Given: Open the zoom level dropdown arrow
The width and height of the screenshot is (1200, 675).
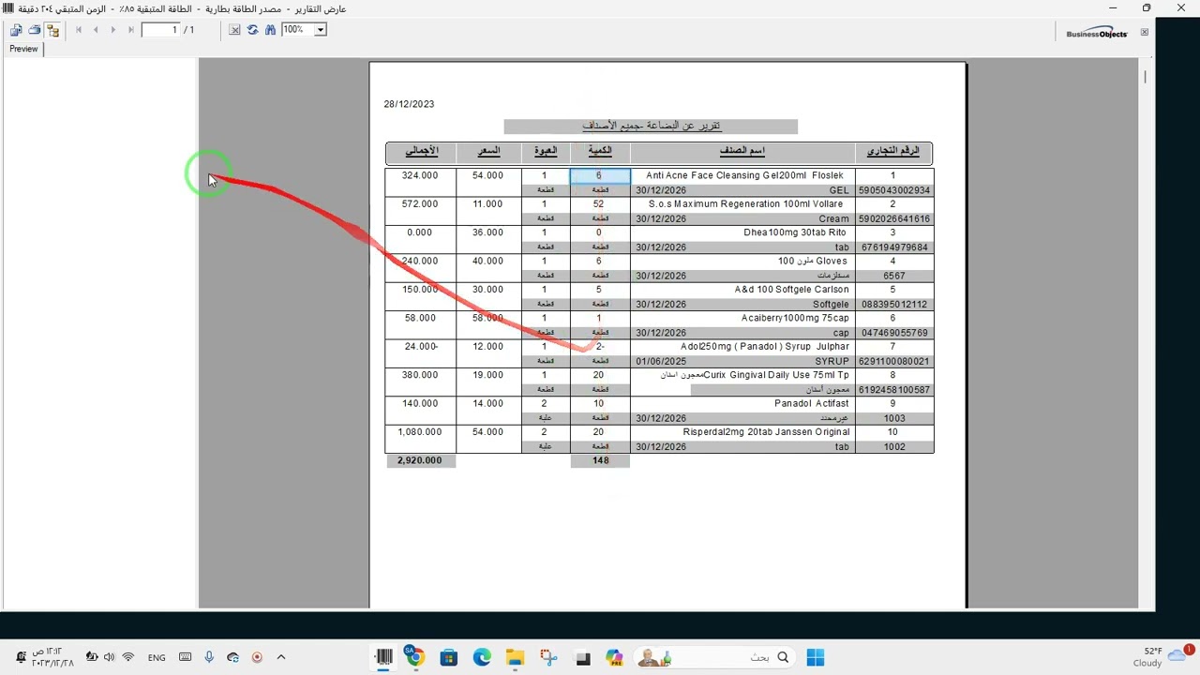Looking at the screenshot, I should point(320,30).
